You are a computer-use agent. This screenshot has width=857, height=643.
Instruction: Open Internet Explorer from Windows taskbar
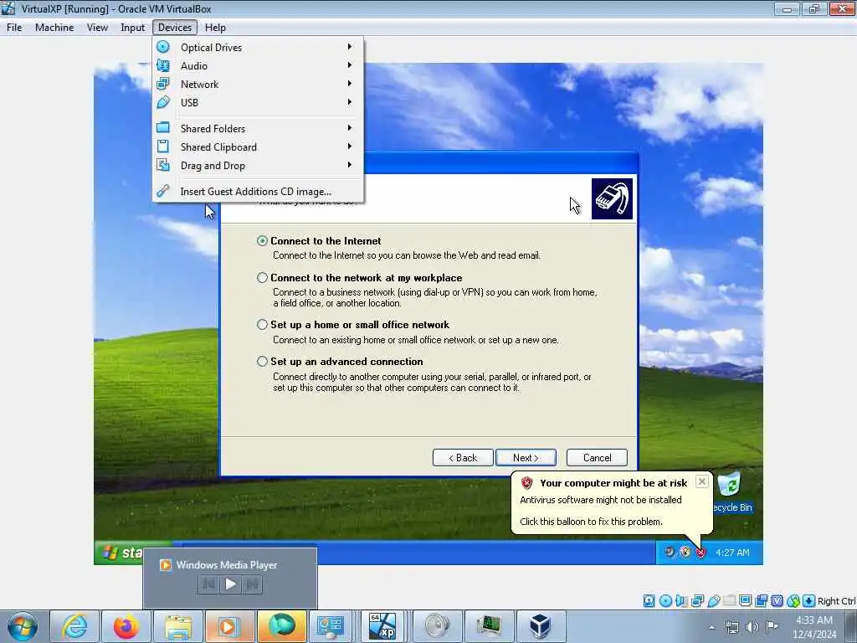point(74,626)
